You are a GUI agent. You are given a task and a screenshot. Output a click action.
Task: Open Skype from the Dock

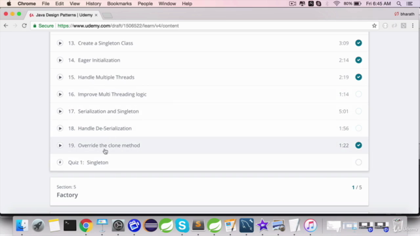[x=182, y=226]
